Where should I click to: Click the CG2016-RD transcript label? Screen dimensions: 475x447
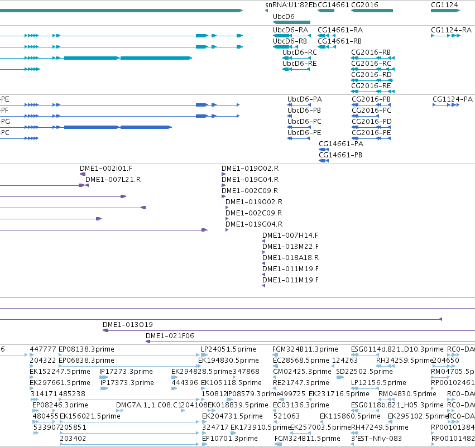371,75
